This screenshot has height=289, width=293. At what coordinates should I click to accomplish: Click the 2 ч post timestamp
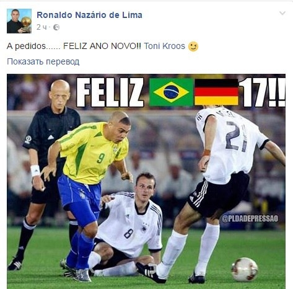click(42, 27)
